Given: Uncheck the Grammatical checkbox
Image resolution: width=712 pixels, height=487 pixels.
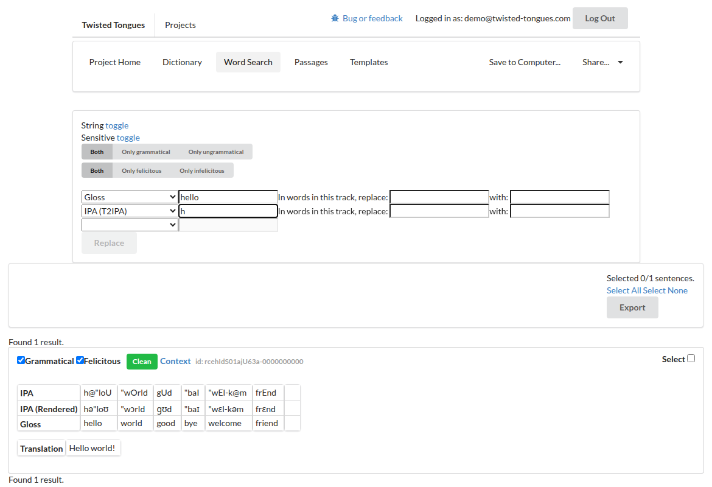Looking at the screenshot, I should point(21,360).
